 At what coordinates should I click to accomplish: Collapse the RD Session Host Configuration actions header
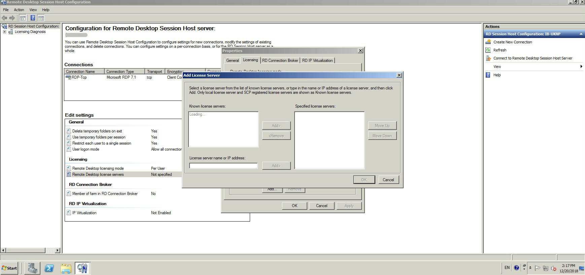tap(581, 34)
